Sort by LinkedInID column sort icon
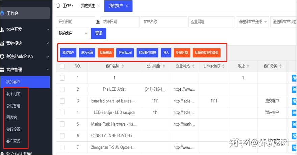 click(223, 66)
